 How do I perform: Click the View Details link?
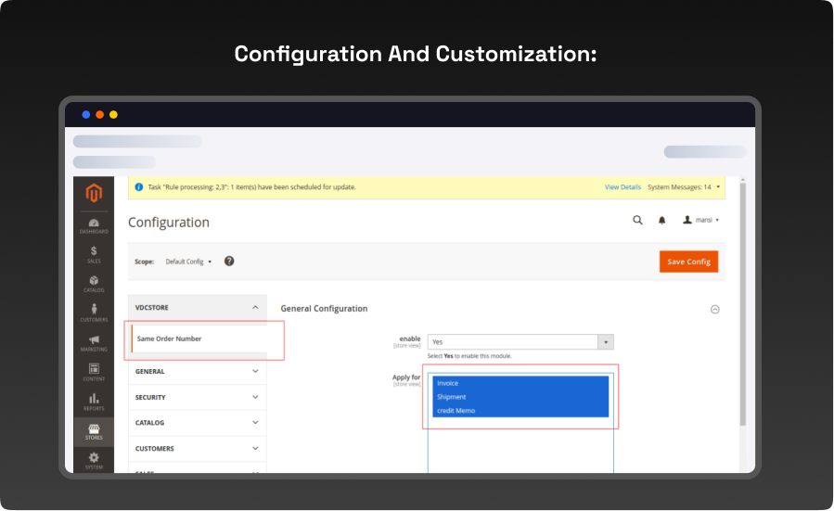click(622, 187)
